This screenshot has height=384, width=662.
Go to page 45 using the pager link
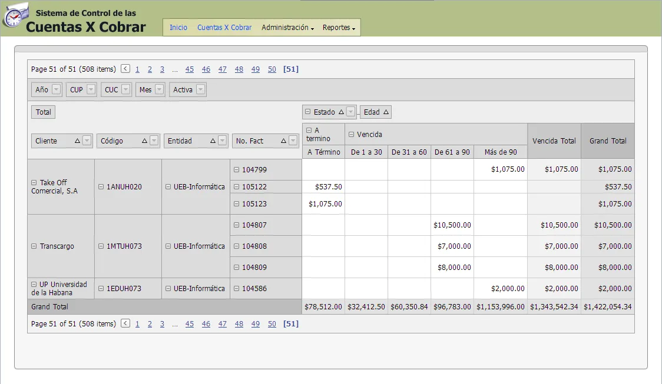coord(189,69)
